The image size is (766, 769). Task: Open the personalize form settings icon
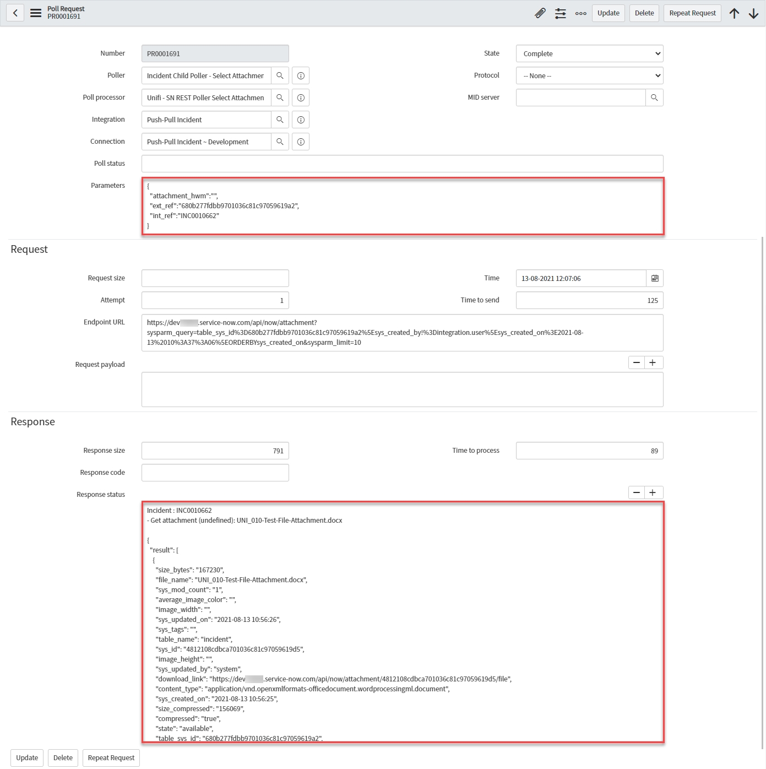(561, 13)
